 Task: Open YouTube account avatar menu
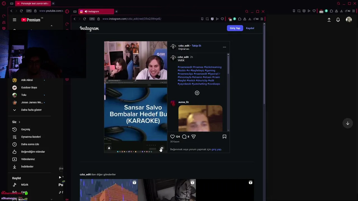click(349, 20)
